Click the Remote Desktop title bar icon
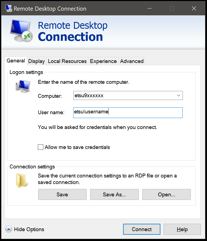Viewport: 207px width, 241px height. point(8,8)
